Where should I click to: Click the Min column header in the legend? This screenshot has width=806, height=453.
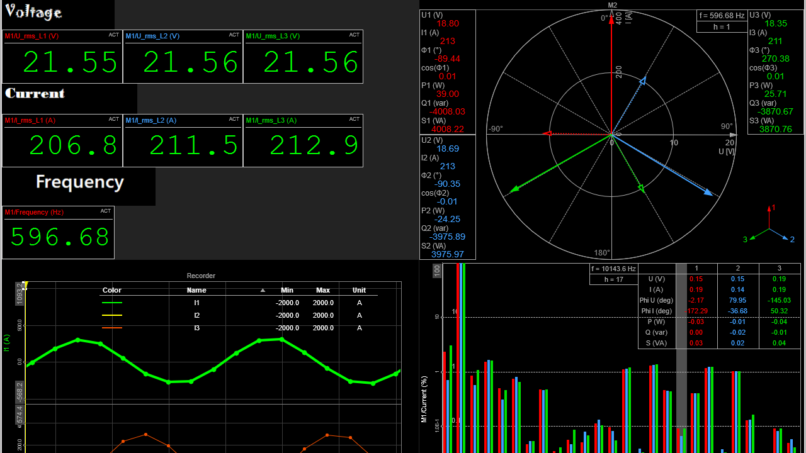[287, 290]
